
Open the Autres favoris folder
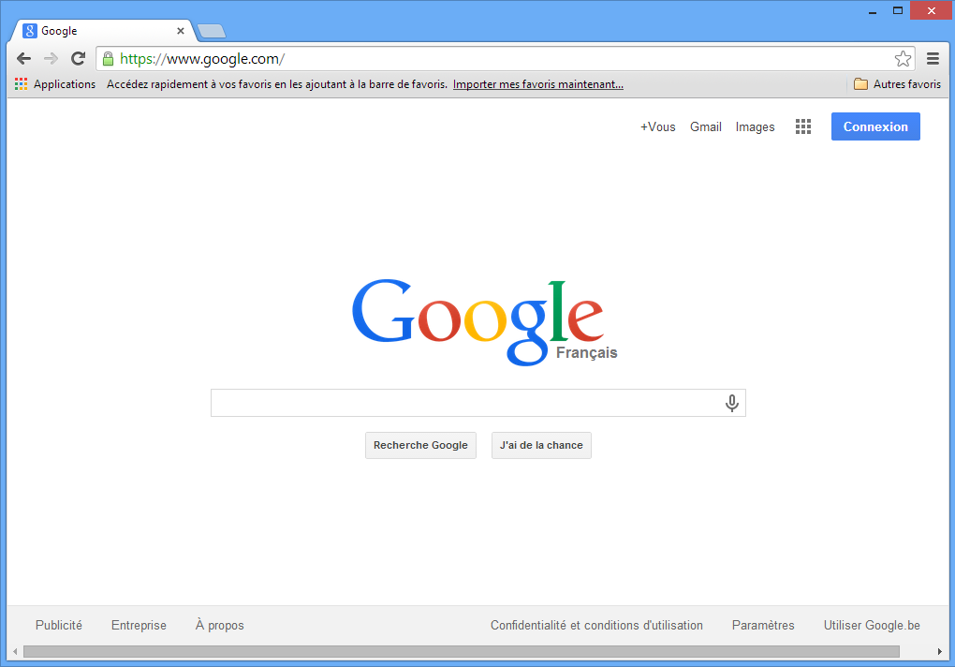[897, 84]
